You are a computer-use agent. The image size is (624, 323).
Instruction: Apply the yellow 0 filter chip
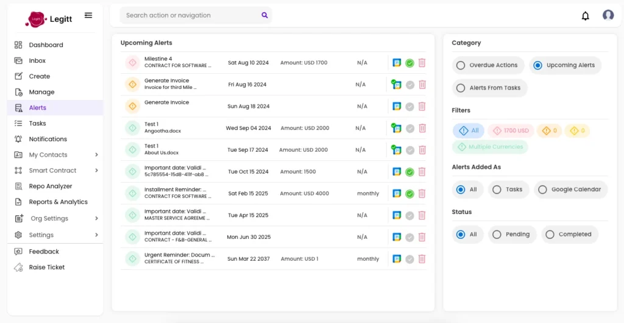pos(577,130)
